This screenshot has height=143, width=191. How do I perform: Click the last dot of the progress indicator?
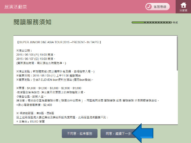171,23
